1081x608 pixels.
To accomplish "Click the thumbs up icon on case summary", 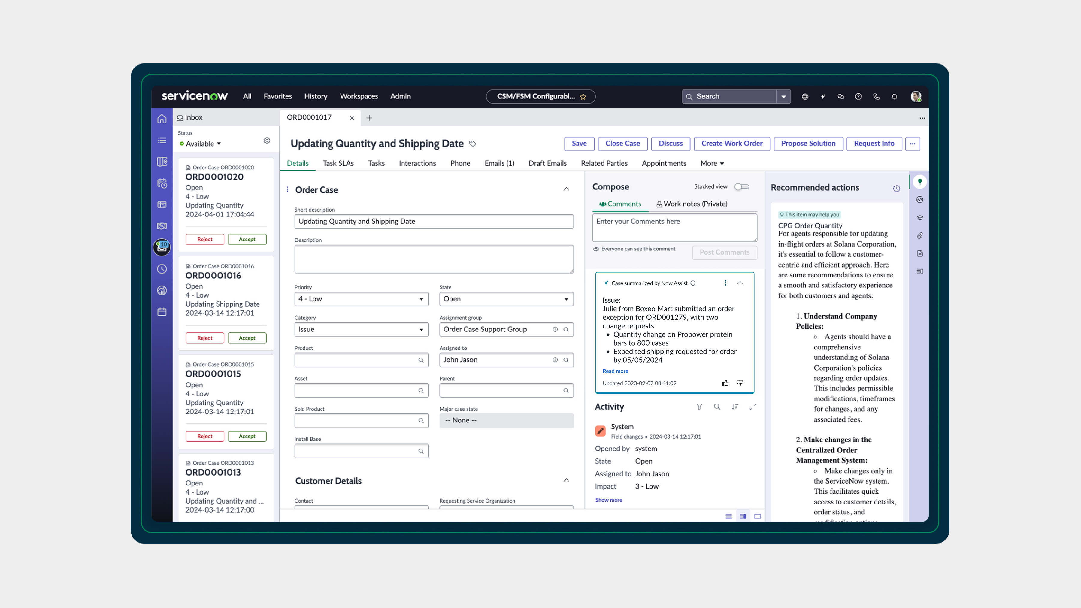I will [x=725, y=383].
